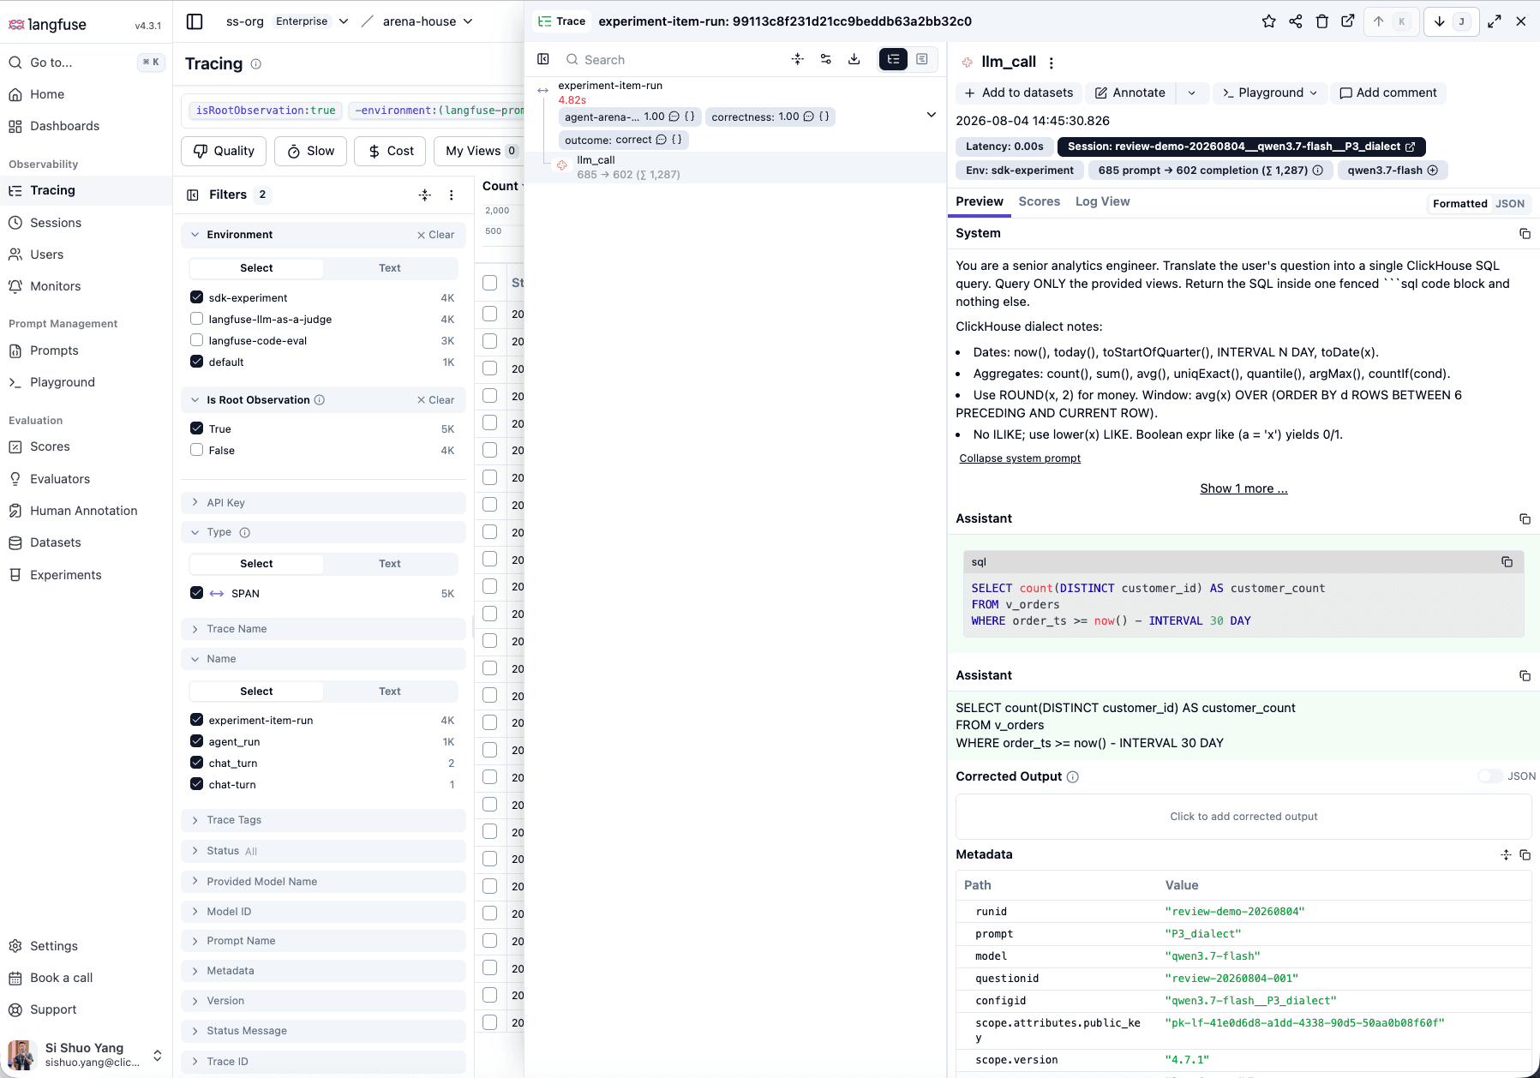Screen dimensions: 1540x1078
Task: Switch Name filter to Text mode
Action: click(x=390, y=692)
